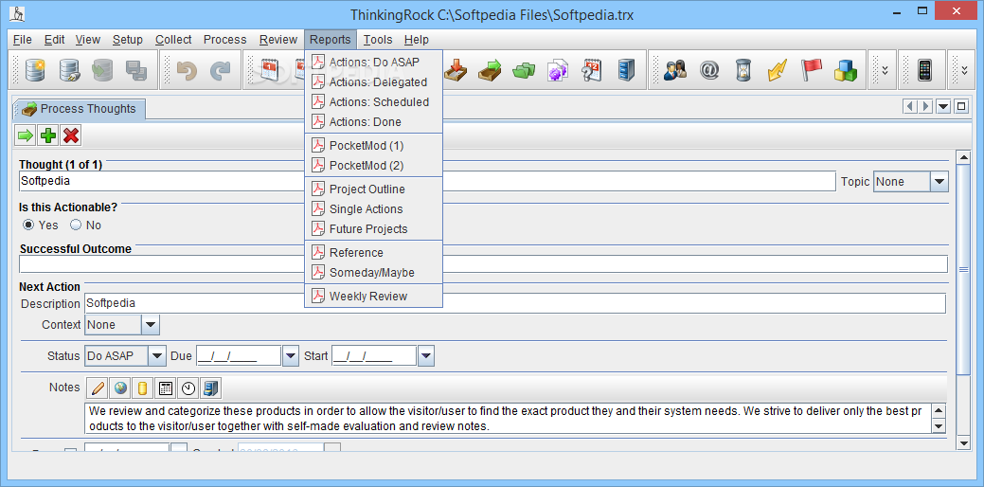Screen dimensions: 984x487
Task: Click the inbox with green arrow icon
Action: [490, 70]
